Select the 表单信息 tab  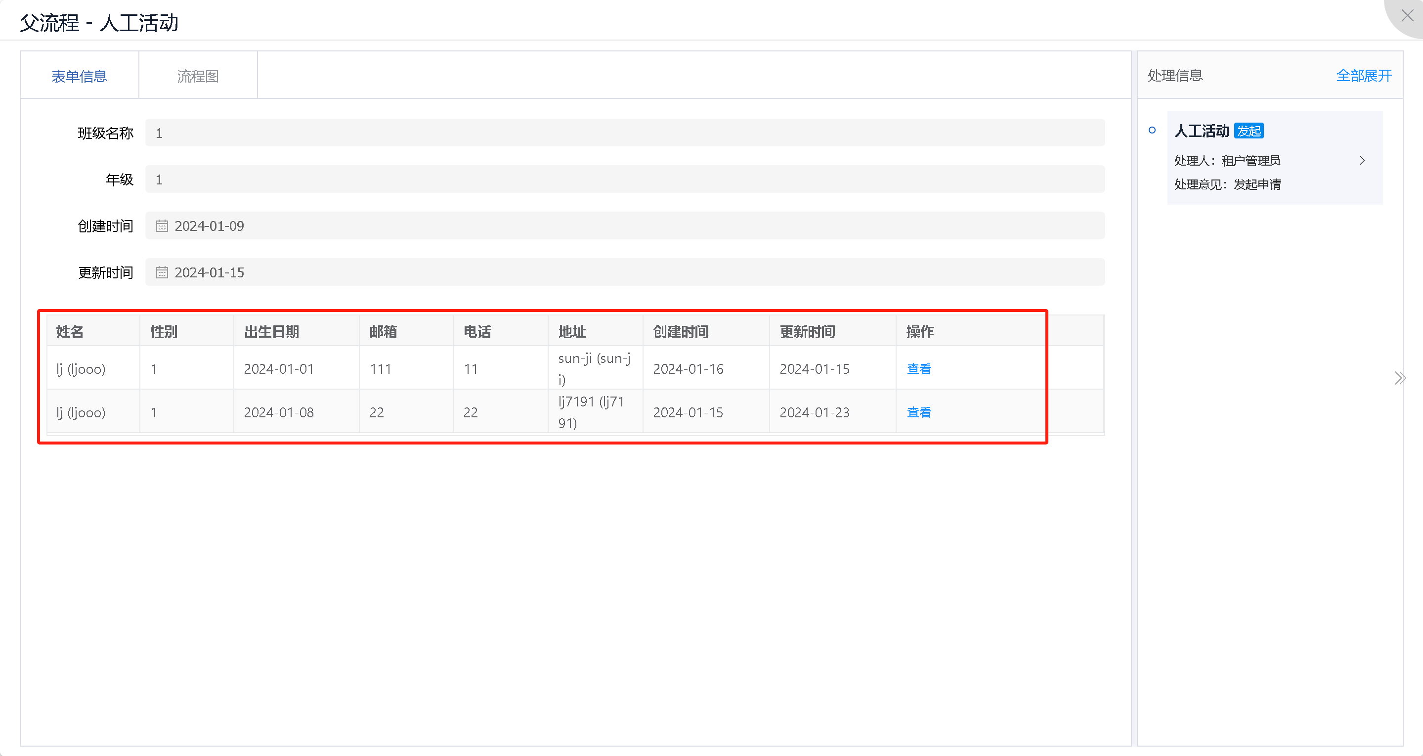[x=79, y=76]
